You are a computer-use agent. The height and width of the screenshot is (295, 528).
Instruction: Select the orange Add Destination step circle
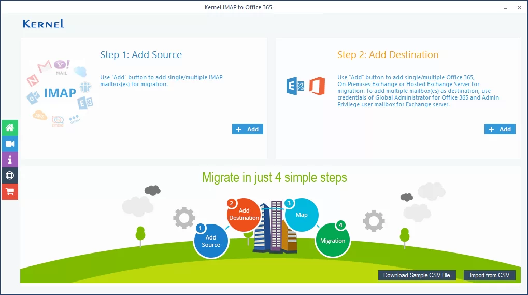pyautogui.click(x=244, y=214)
